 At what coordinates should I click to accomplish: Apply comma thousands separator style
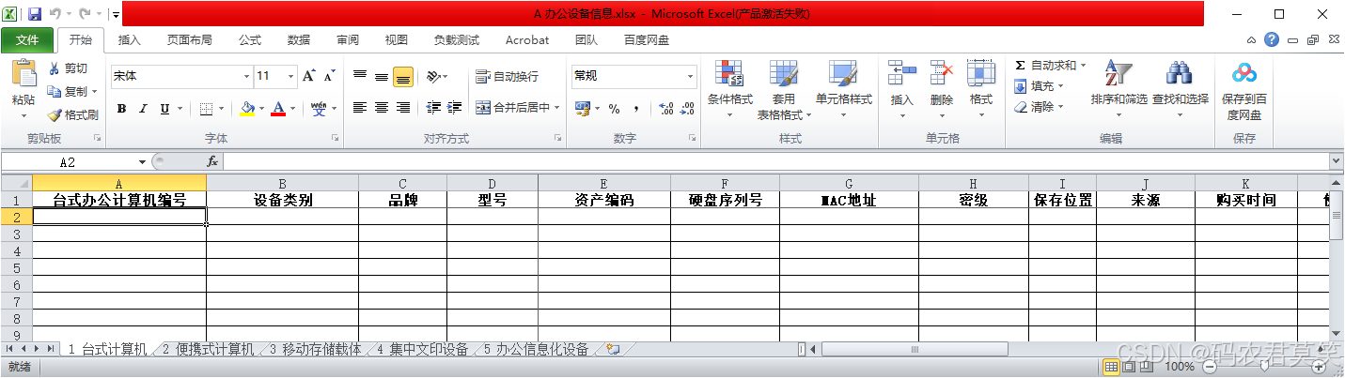(636, 109)
